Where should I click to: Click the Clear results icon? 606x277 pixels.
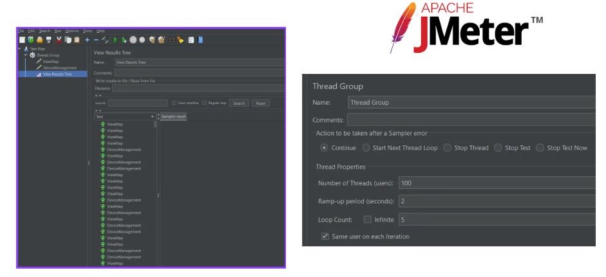click(x=152, y=40)
